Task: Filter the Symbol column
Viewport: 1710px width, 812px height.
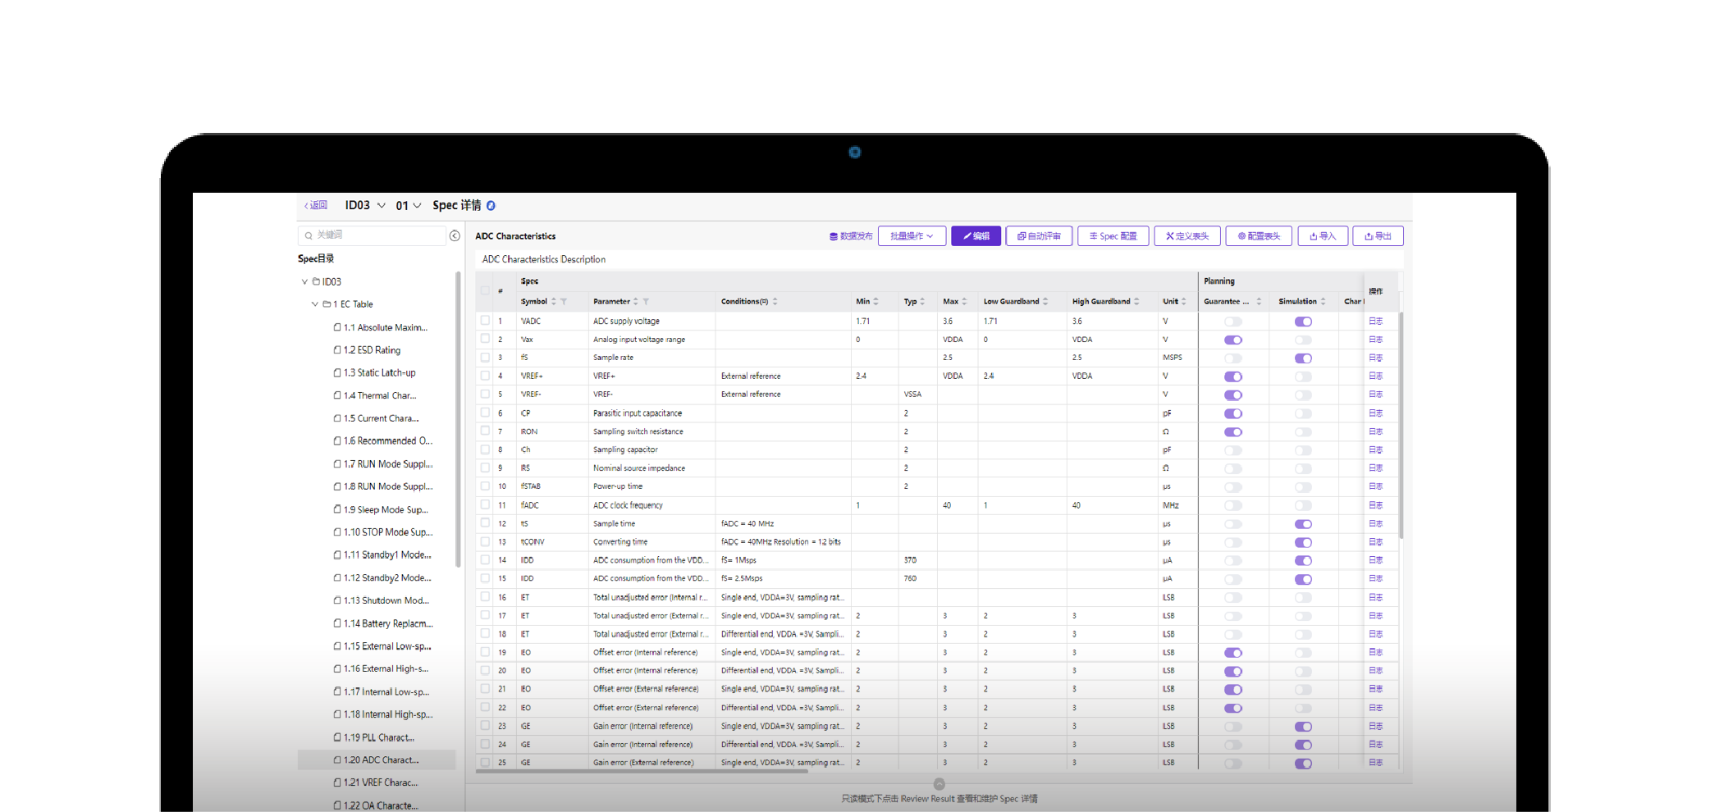Action: 564,302
